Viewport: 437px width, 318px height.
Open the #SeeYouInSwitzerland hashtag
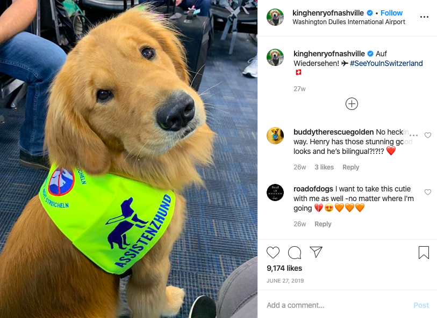coord(386,63)
